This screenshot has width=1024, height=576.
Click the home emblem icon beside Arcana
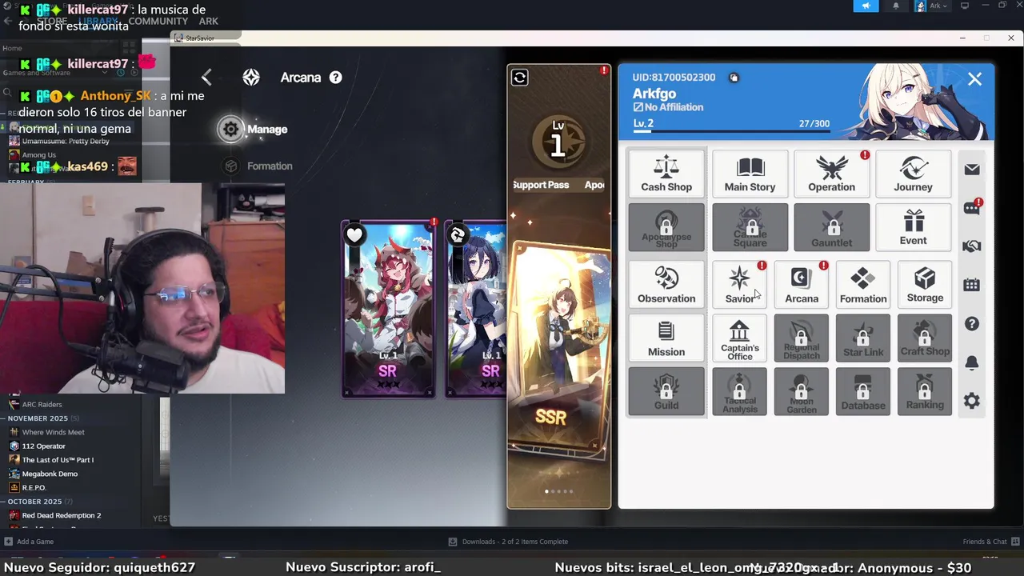click(x=251, y=77)
